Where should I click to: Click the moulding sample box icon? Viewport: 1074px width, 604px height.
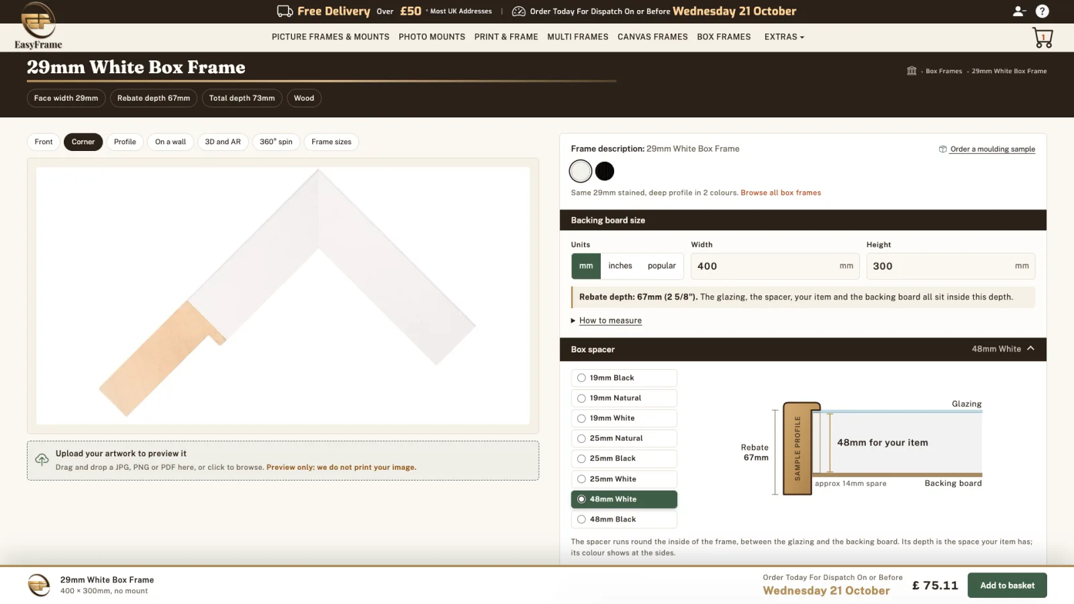point(942,149)
